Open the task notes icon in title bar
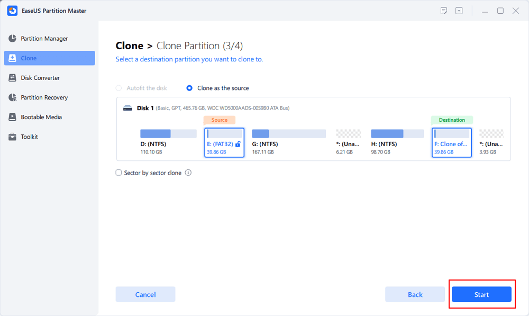529x316 pixels. click(443, 11)
